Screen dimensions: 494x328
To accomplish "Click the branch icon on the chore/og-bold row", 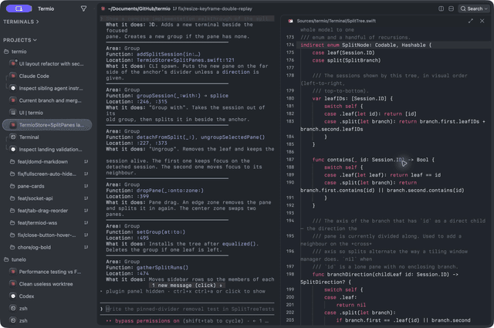I will 86,247.
